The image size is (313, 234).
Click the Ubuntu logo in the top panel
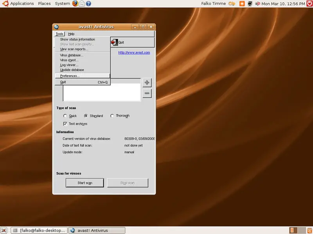[5, 4]
